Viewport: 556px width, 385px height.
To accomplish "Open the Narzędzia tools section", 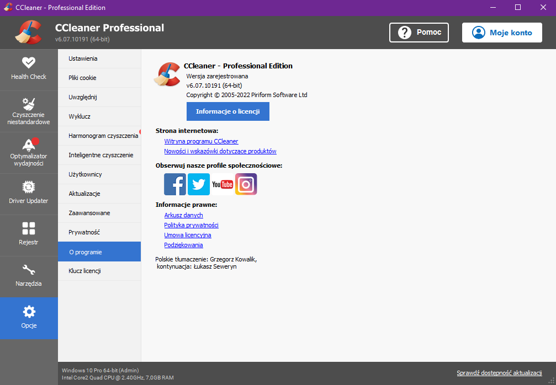I will (x=29, y=277).
